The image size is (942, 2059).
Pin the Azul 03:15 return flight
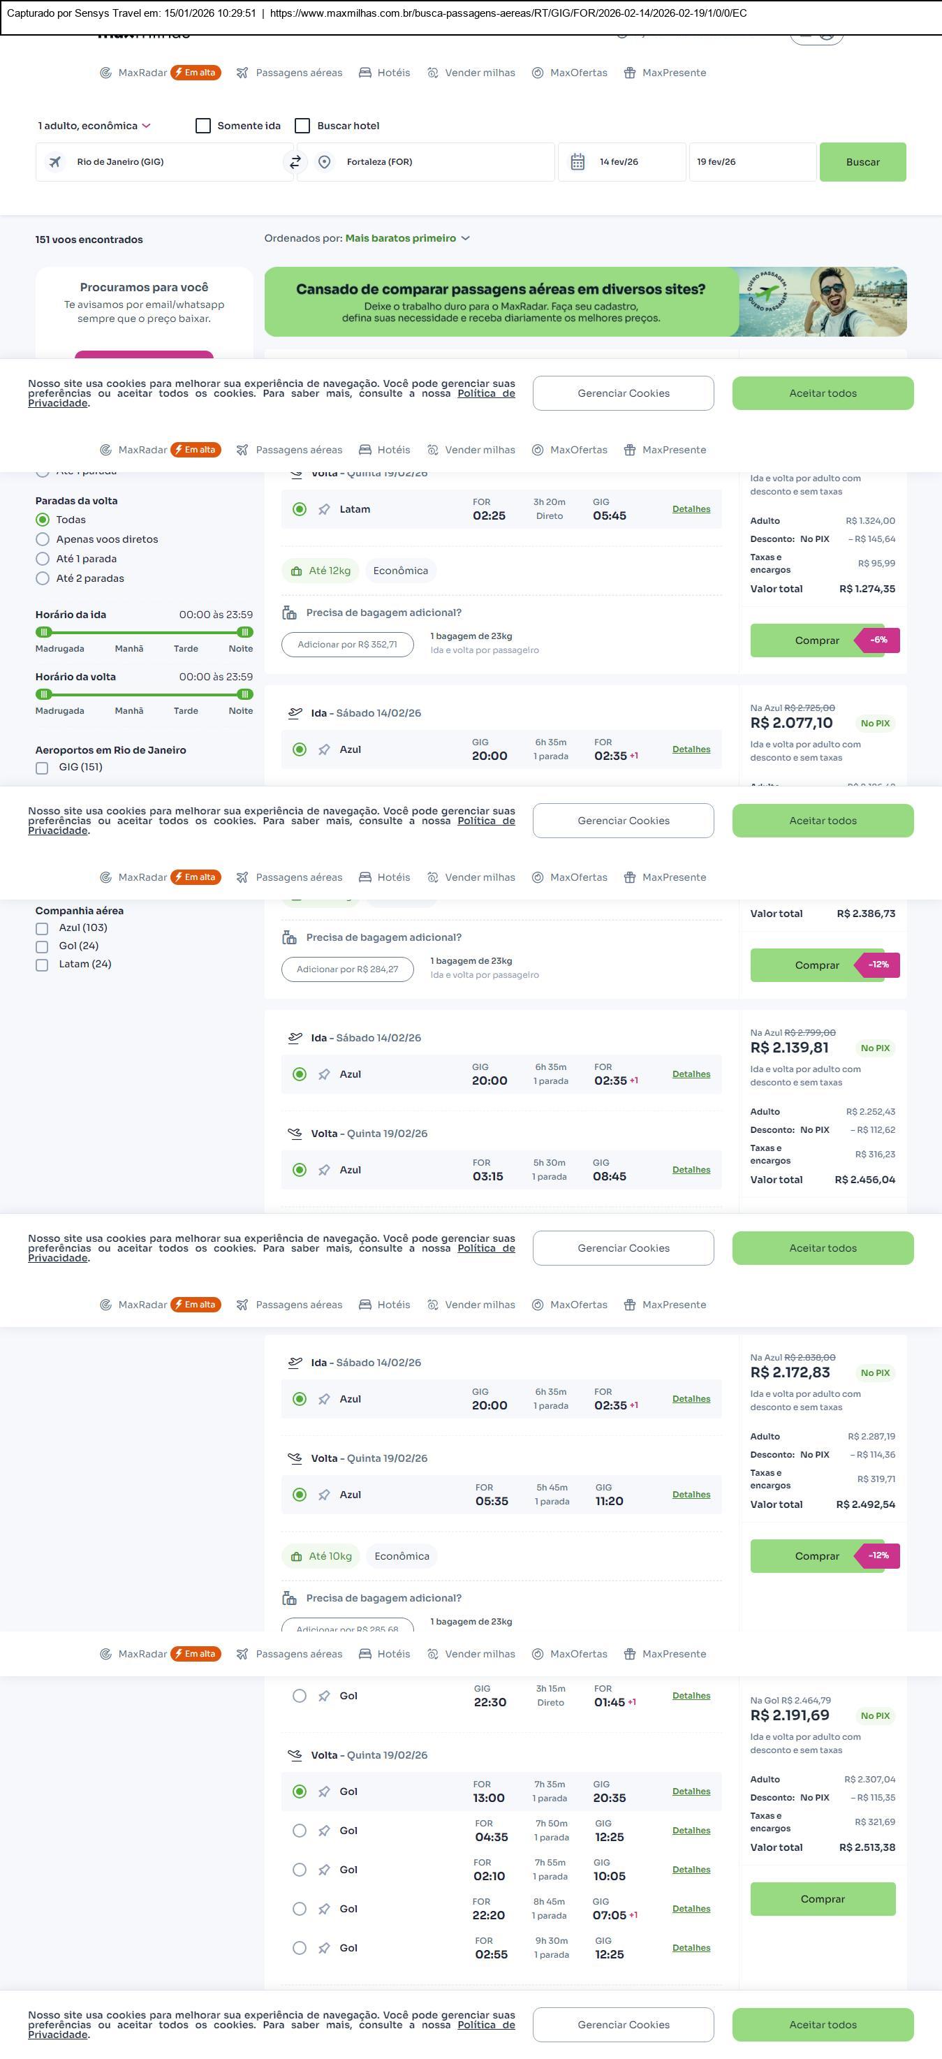click(323, 1170)
